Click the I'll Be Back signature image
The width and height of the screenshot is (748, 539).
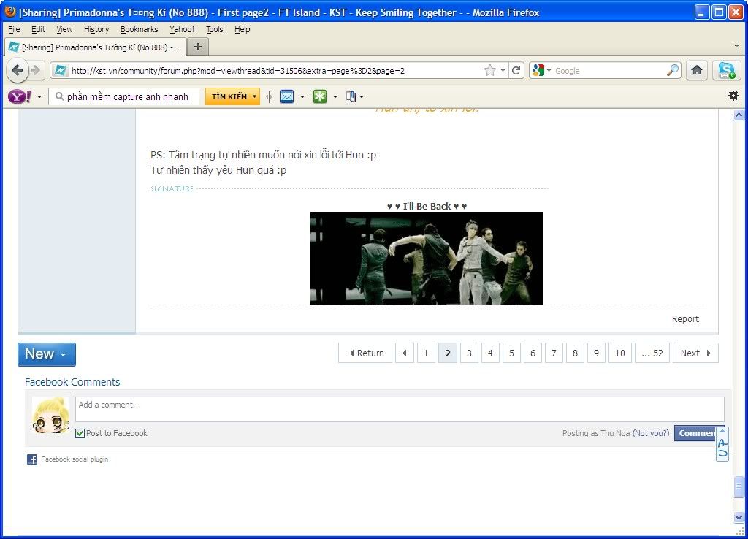427,258
